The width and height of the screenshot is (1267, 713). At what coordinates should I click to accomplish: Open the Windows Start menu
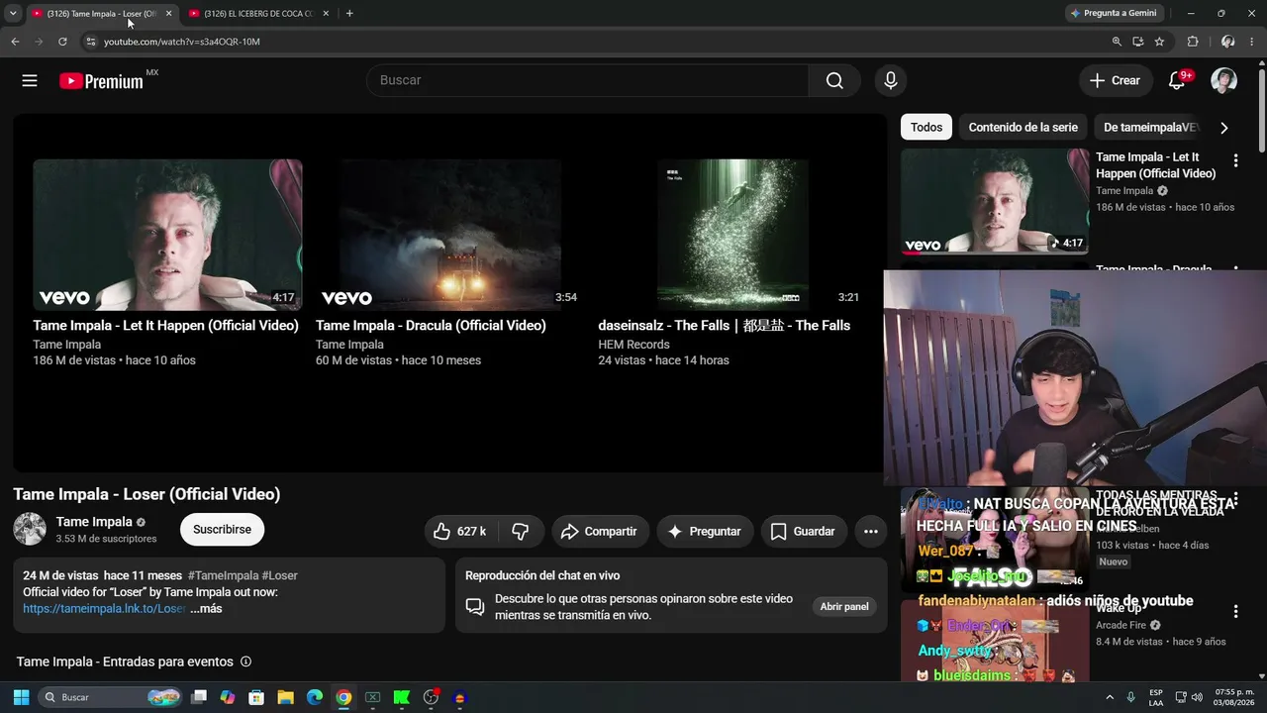[21, 697]
